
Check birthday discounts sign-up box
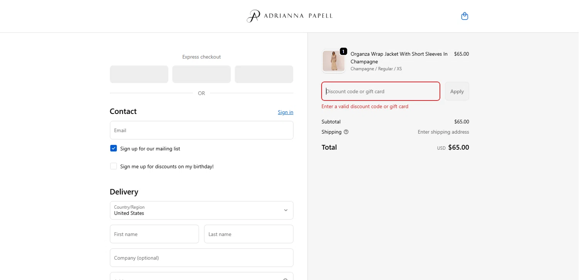point(113,166)
